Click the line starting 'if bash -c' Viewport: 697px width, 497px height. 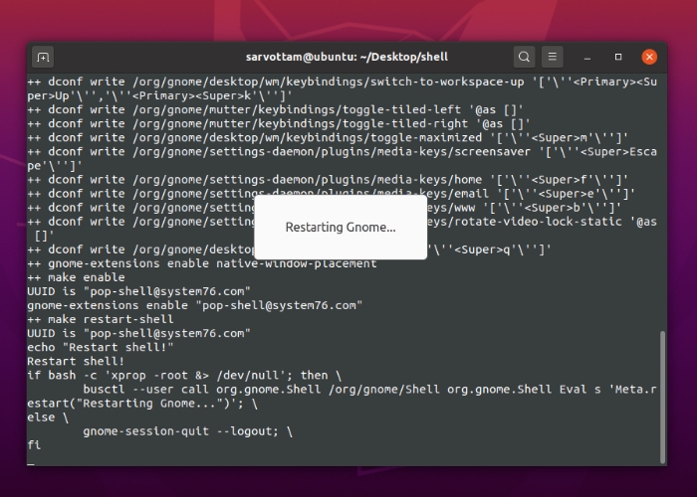click(x=184, y=375)
